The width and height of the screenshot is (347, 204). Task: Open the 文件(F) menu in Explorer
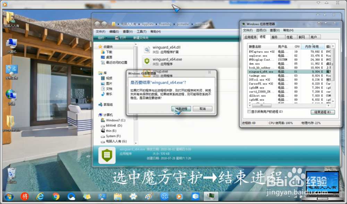click(101, 31)
